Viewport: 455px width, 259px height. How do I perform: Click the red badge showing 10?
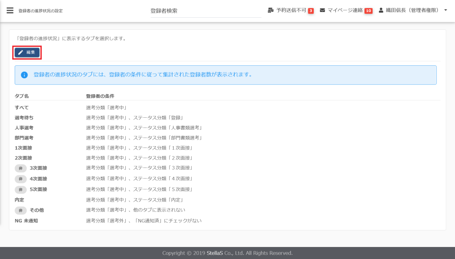368,11
